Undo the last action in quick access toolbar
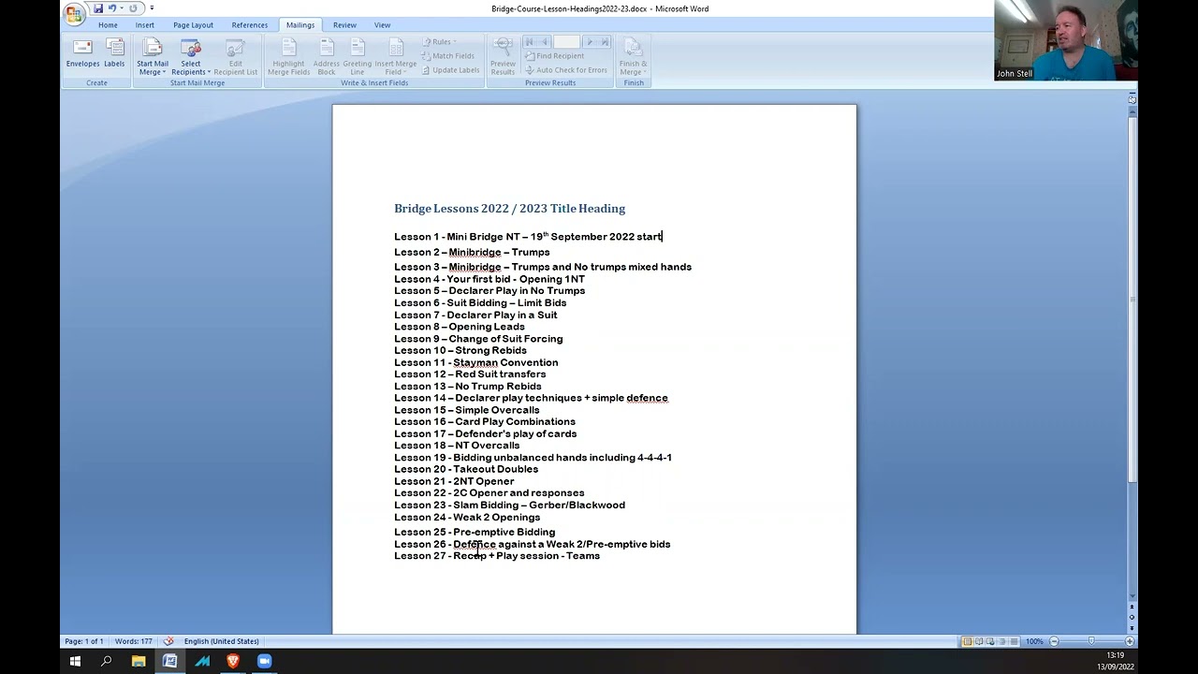 pos(112,8)
